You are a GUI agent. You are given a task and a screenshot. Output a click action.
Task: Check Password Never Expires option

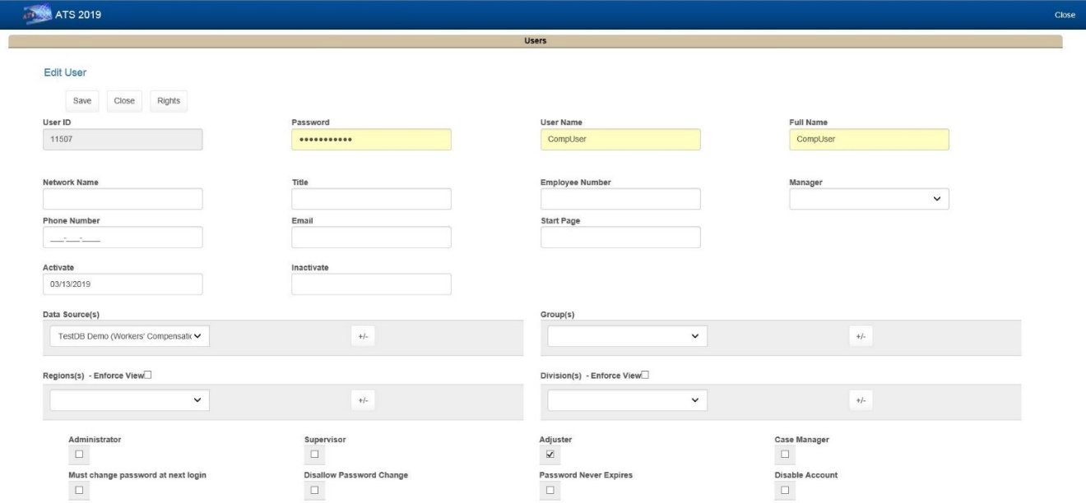pyautogui.click(x=550, y=490)
